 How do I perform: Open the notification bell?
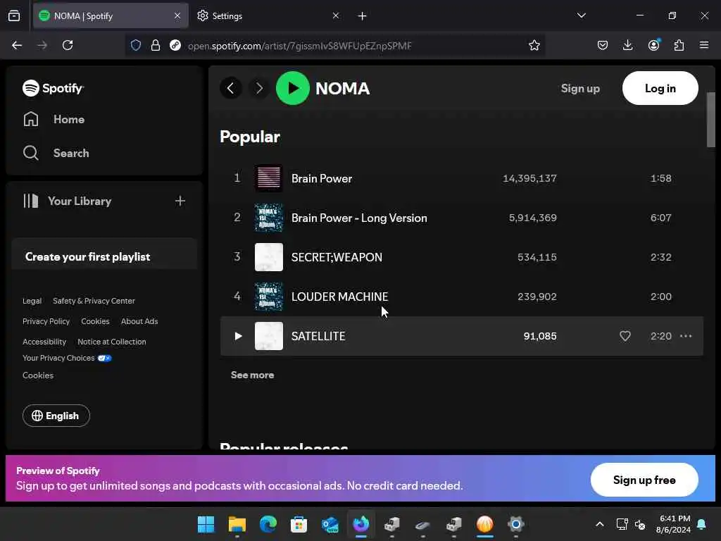click(702, 524)
